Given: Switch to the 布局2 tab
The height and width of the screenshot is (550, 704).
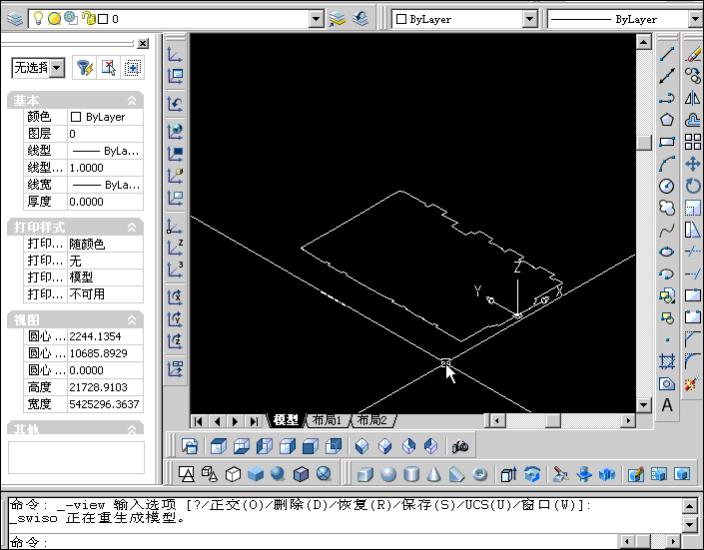Looking at the screenshot, I should tap(372, 420).
